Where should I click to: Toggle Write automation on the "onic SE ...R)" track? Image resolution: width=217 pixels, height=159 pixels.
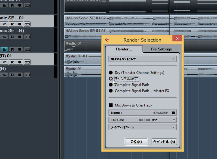20,37
